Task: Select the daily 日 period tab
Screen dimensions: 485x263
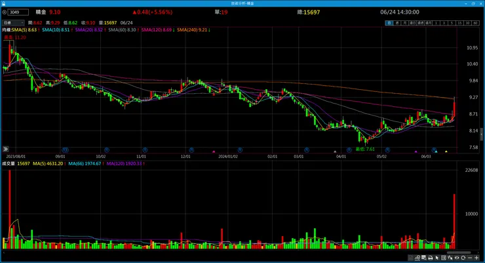Action: (389, 23)
